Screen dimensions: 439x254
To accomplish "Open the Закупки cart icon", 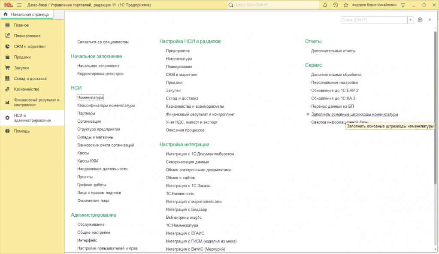I will click(x=7, y=68).
